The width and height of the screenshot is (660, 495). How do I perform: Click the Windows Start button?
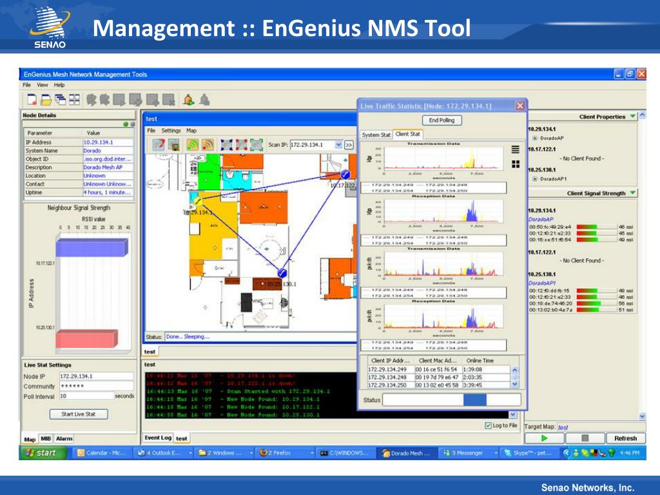pyautogui.click(x=43, y=453)
